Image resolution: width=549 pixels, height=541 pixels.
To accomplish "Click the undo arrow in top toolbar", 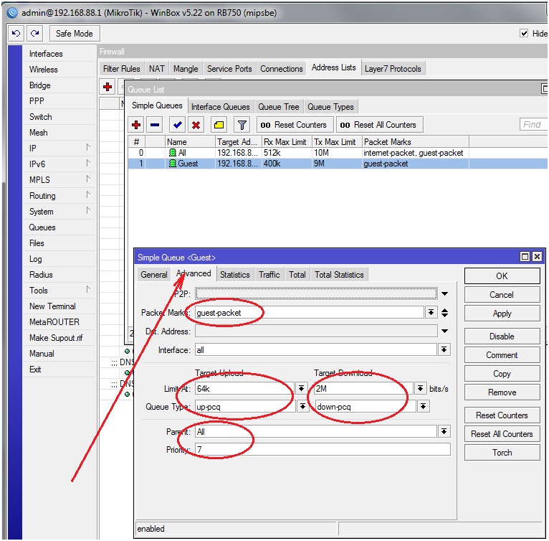I will coord(16,34).
